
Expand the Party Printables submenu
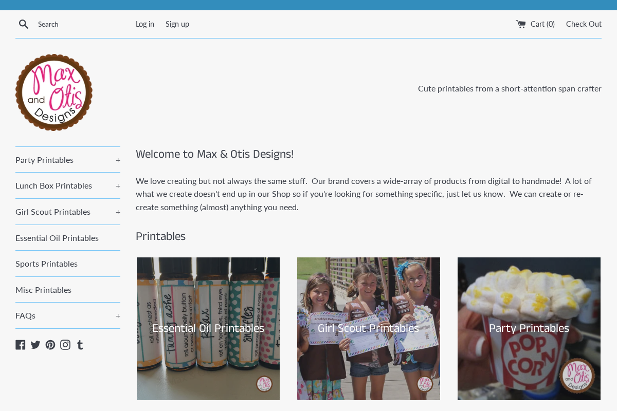(117, 159)
